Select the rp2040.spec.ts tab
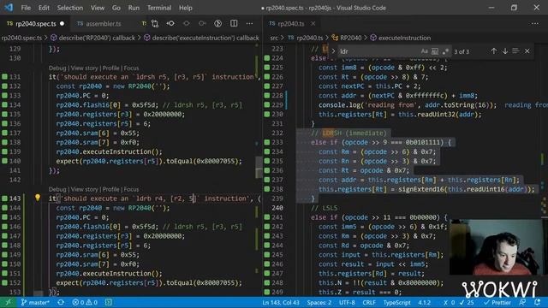548x308 pixels. pos(35,24)
